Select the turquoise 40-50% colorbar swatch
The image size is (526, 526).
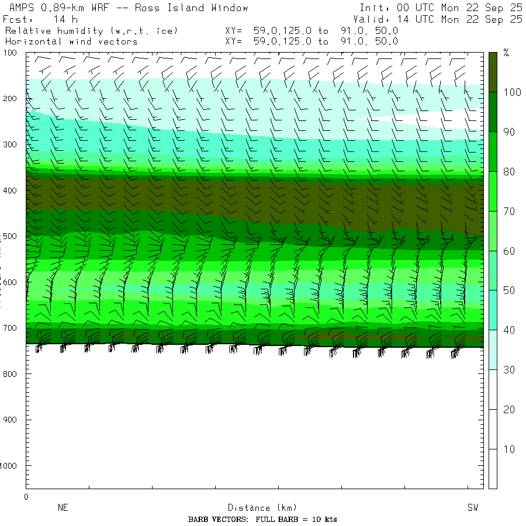[493, 310]
